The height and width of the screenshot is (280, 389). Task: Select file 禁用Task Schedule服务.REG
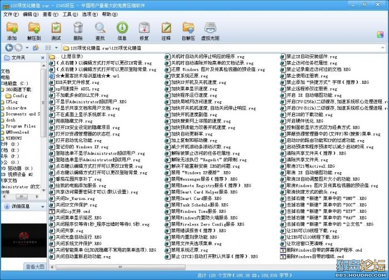(197, 205)
